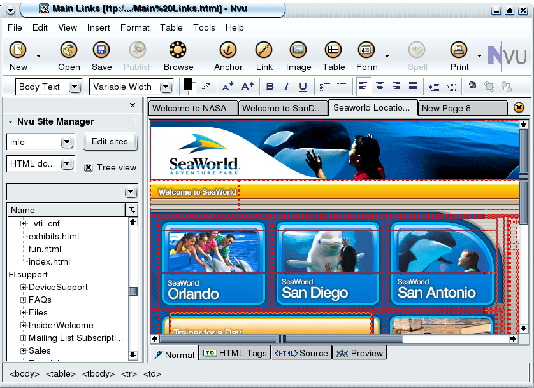The width and height of the screenshot is (534, 388).
Task: Open the 'HTML do...' filter dropdown
Action: click(67, 164)
